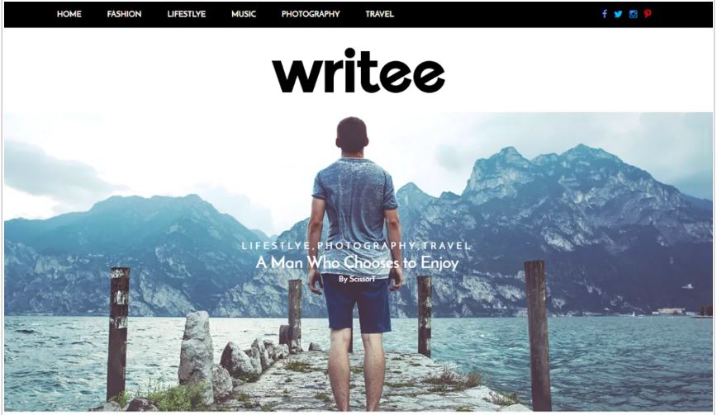Open the red Pinterest icon
This screenshot has height=415, width=717.
[648, 14]
